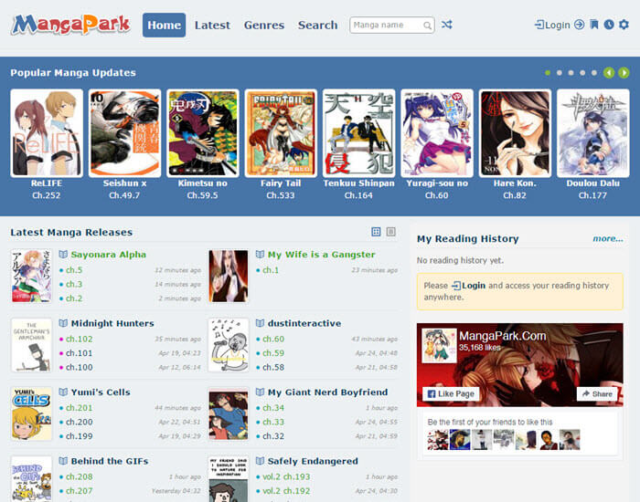Open Yuragi-sou no cover thumbnail
This screenshot has height=502, width=640.
437,133
